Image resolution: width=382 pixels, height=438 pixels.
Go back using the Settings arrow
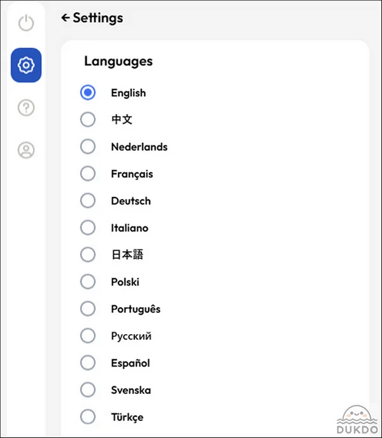pyautogui.click(x=65, y=18)
